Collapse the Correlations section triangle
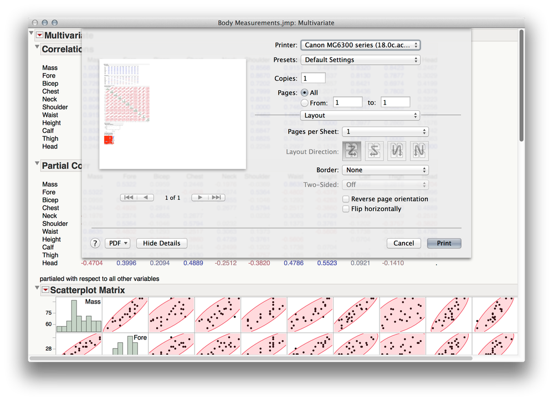The width and height of the screenshot is (553, 401). coord(37,47)
